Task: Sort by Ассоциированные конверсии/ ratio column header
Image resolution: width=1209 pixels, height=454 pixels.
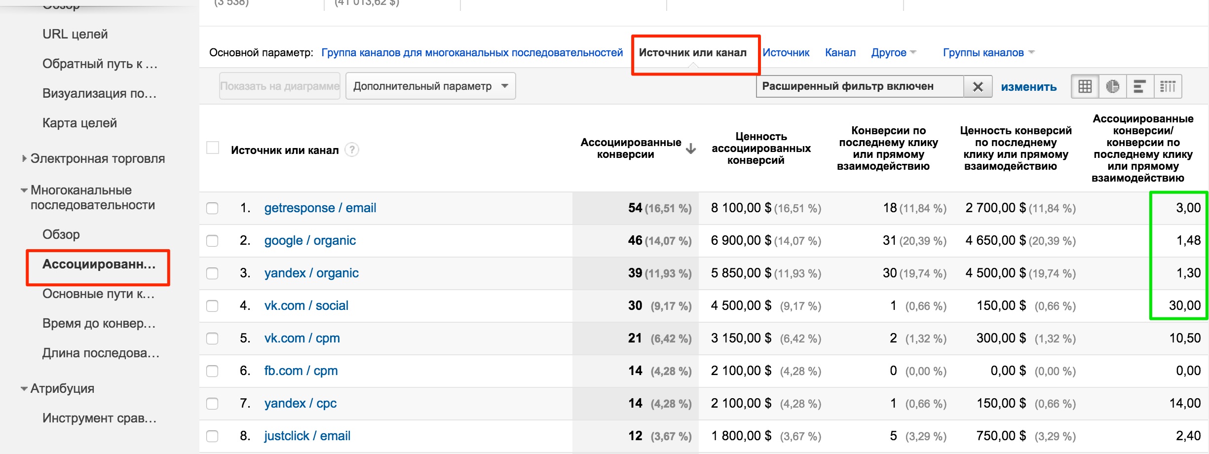Action: coord(1143,148)
